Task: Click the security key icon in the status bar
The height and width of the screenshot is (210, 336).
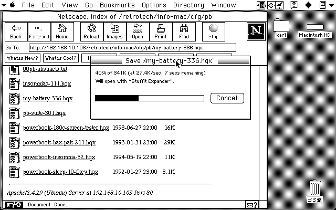Action: click(13, 205)
